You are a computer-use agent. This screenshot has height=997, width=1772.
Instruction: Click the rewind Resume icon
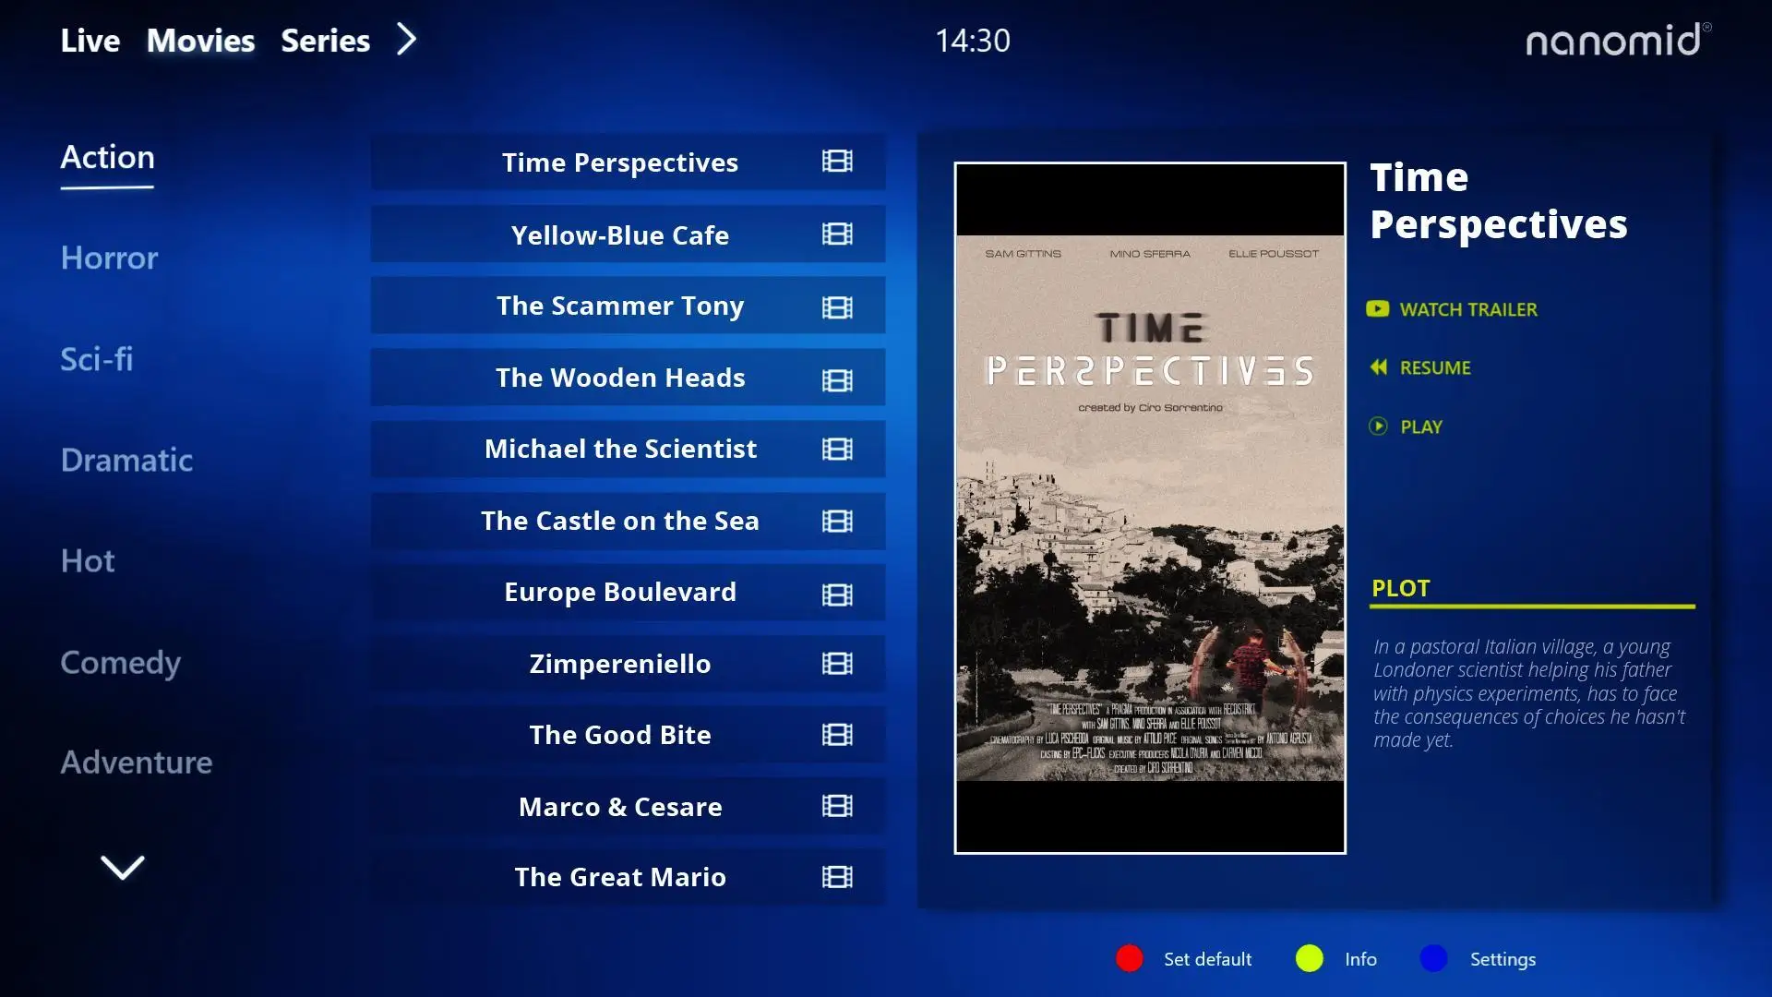point(1378,367)
